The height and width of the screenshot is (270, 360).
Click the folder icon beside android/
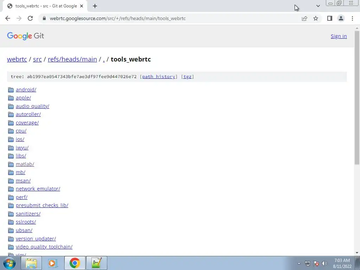click(x=11, y=90)
